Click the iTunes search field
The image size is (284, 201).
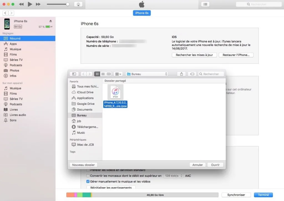coord(259,4)
